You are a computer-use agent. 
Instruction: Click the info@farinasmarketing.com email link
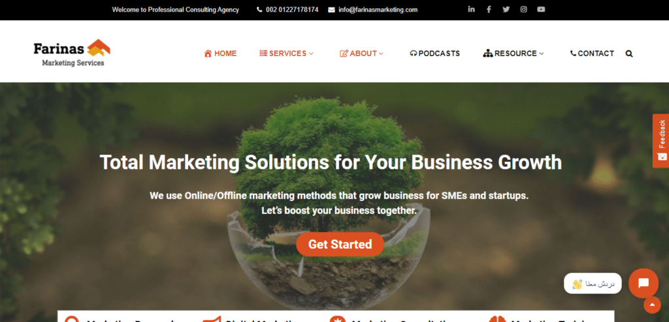pos(373,9)
